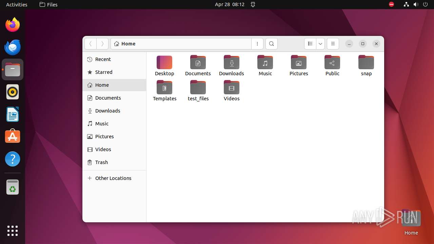Minimize the Files window
Viewport: 434px width, 244px height.
[349, 44]
